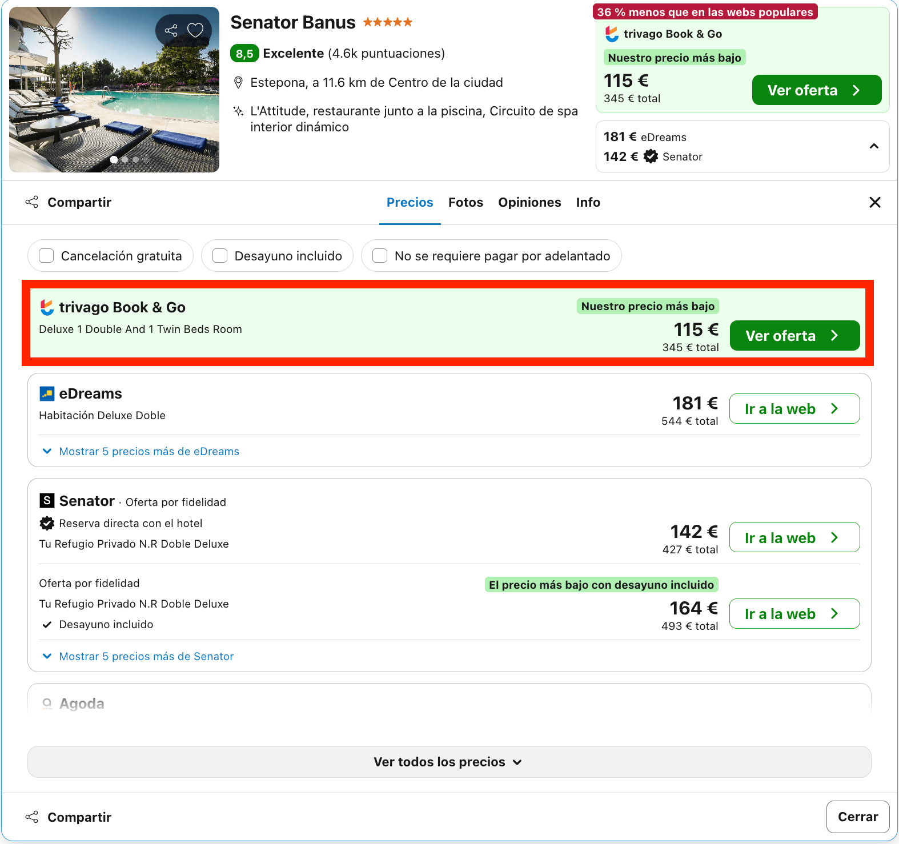Open the hotel pool photo thumbnail

[x=114, y=90]
